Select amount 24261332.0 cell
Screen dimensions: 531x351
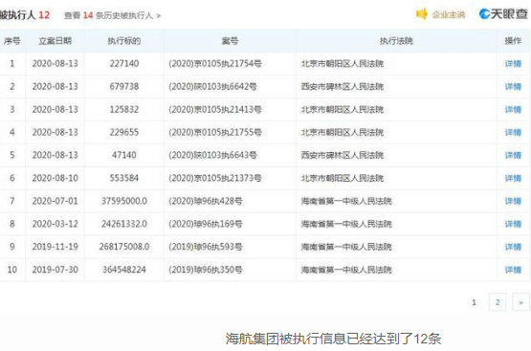[124, 224]
